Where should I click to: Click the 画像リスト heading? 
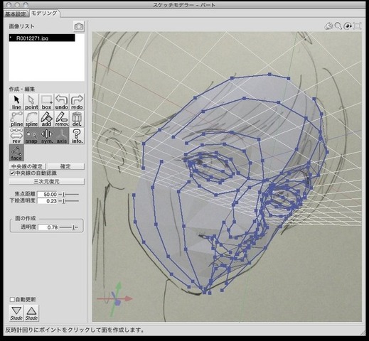click(21, 26)
